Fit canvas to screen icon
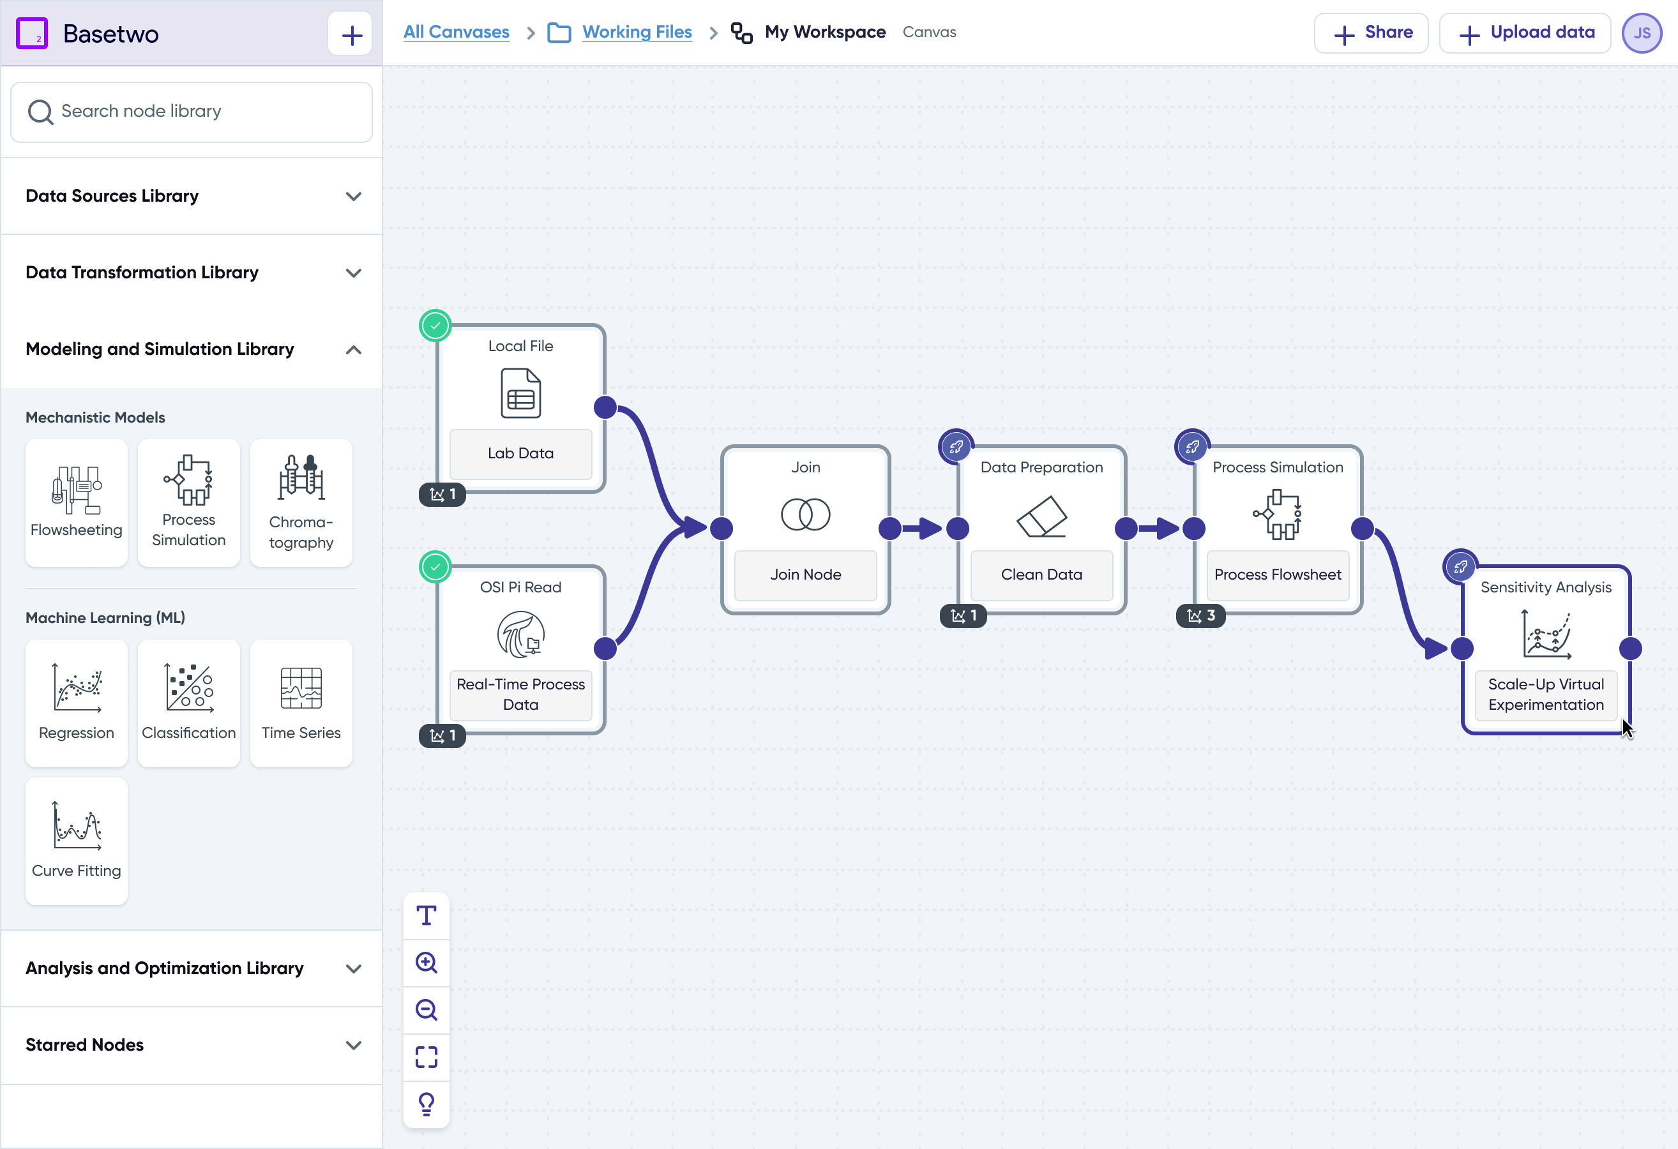 [x=426, y=1056]
